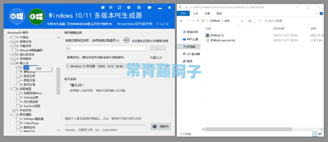Click the chat bubble icon in WinpeMaker header
The width and height of the screenshot is (328, 142).
pyautogui.click(x=149, y=8)
